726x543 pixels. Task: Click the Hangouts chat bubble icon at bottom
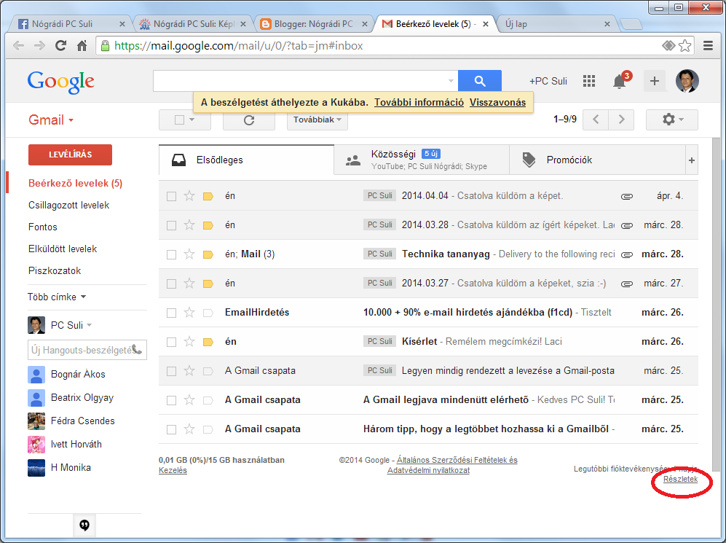coord(84,525)
